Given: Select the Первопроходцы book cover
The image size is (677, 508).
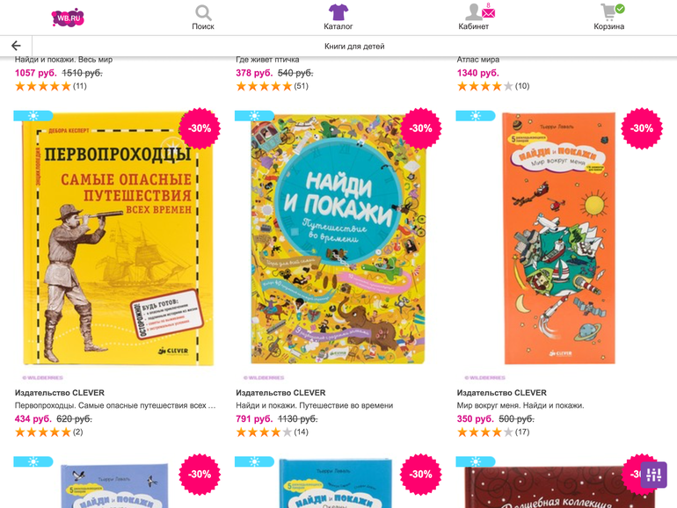Looking at the screenshot, I should pos(118,239).
